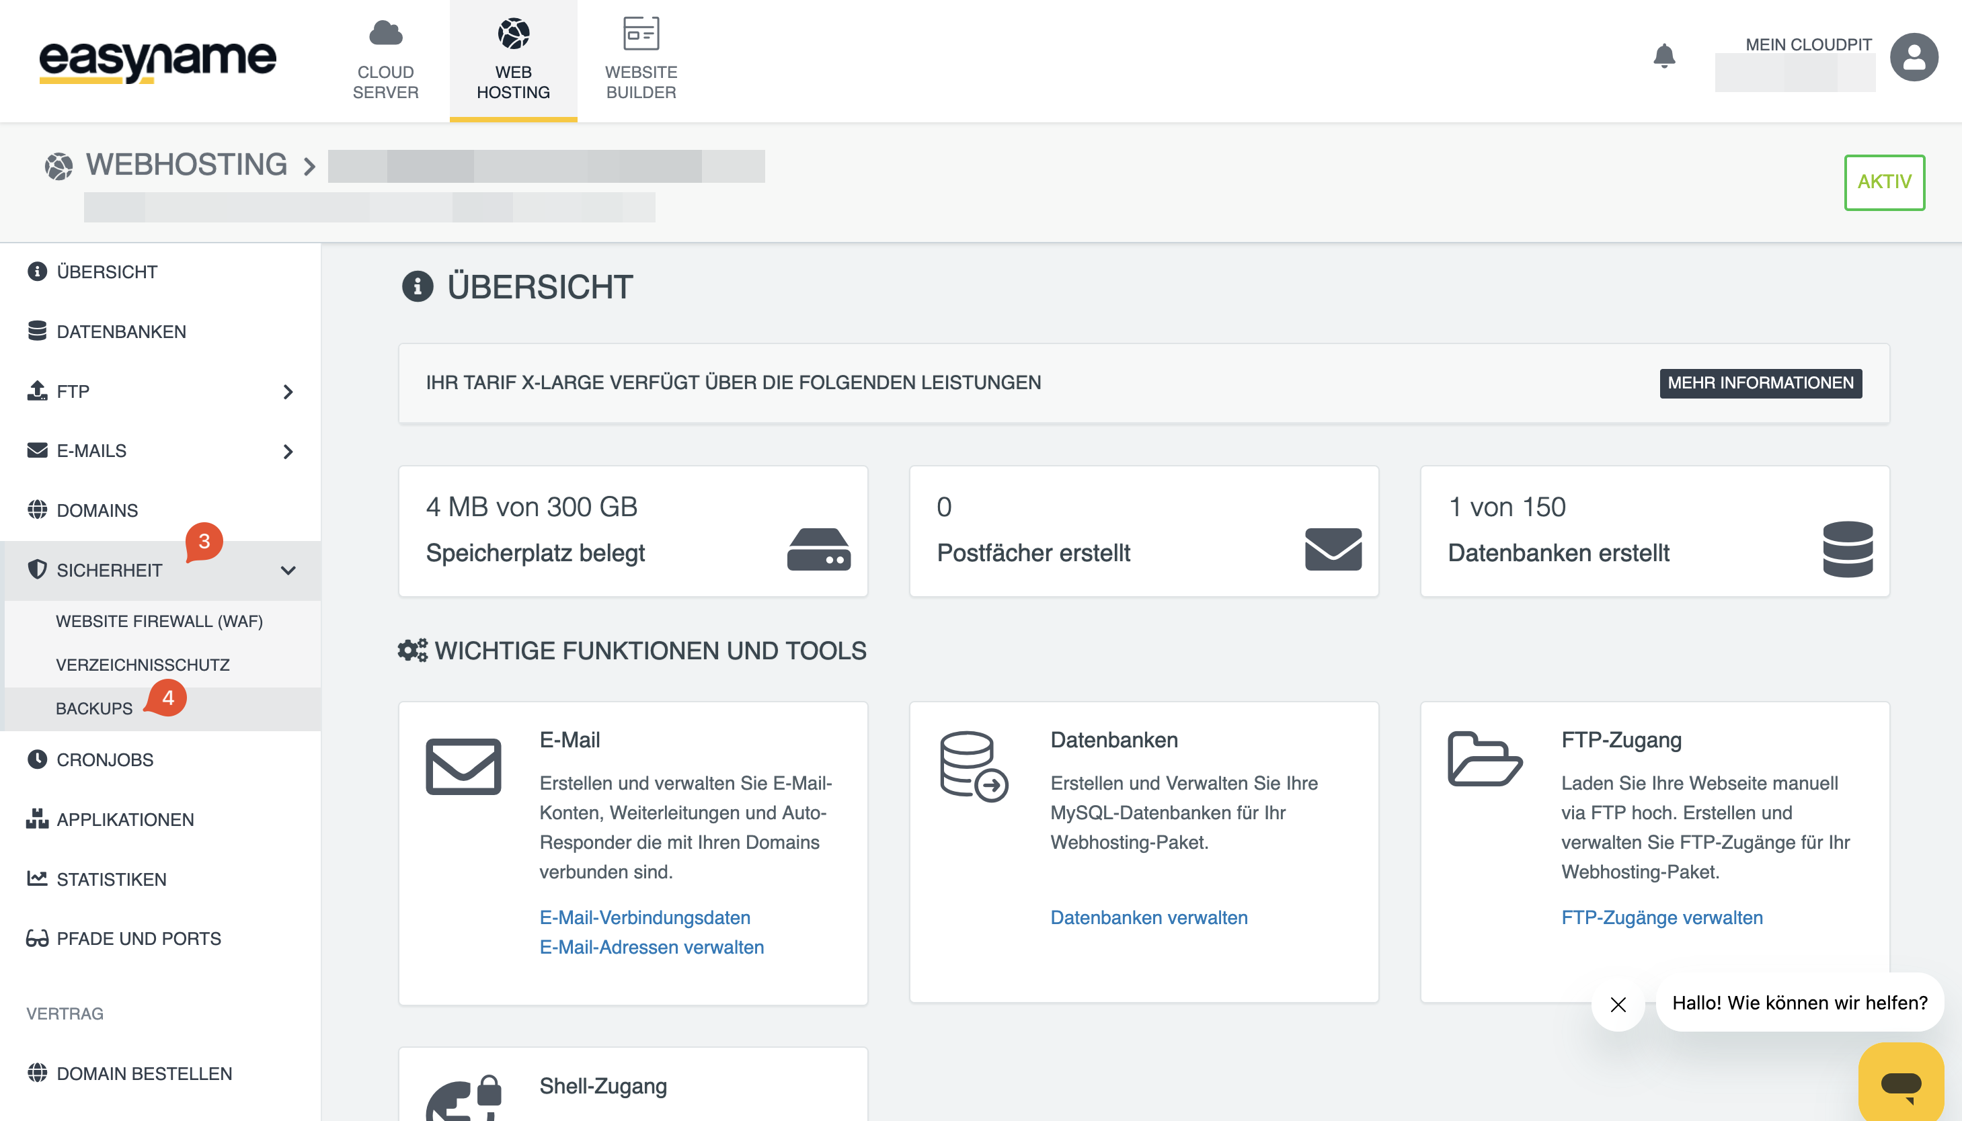The image size is (1962, 1121).
Task: Open the E-Mail-Verbindungsdaten link
Action: [x=645, y=917]
